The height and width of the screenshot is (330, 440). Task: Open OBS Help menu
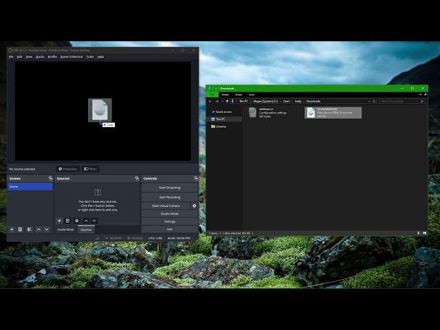(100, 56)
